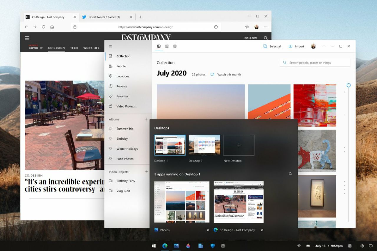Switch Photos to medium grid view icon
Viewport: 377px width, 251px height.
pyautogui.click(x=167, y=46)
